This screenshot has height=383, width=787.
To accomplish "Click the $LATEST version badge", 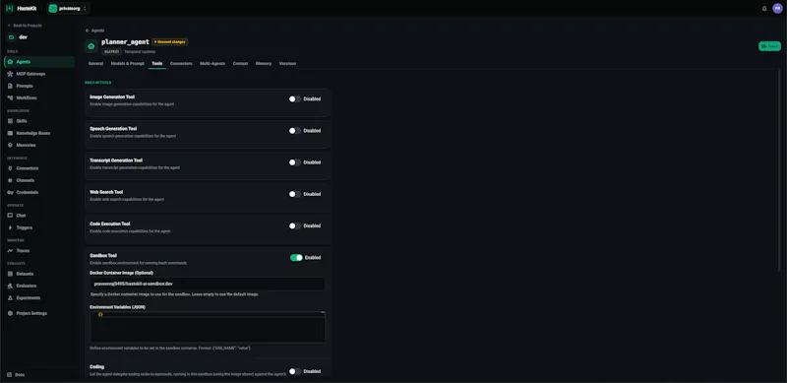I will click(111, 52).
